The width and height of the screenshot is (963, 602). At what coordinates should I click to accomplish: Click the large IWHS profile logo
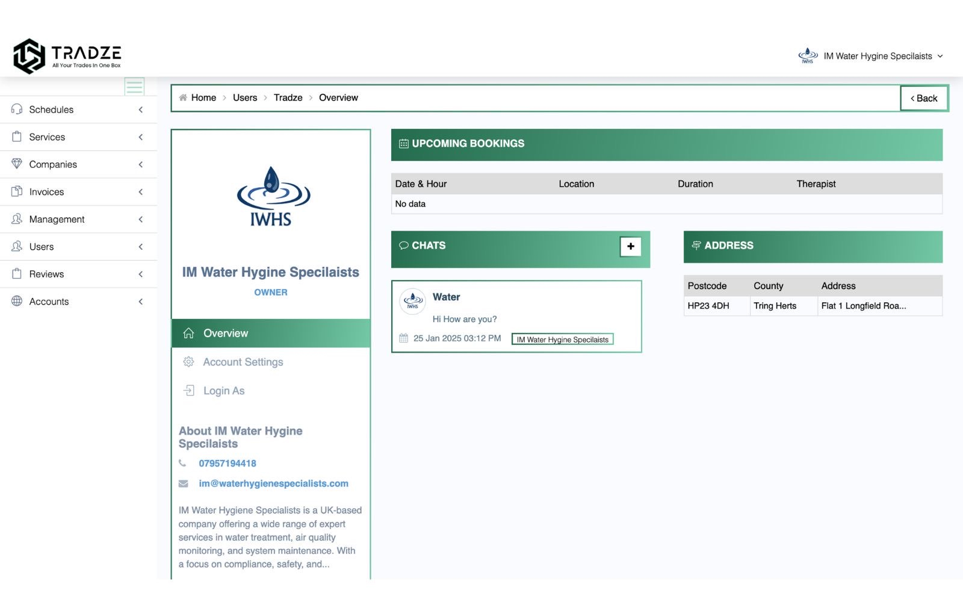point(273,196)
